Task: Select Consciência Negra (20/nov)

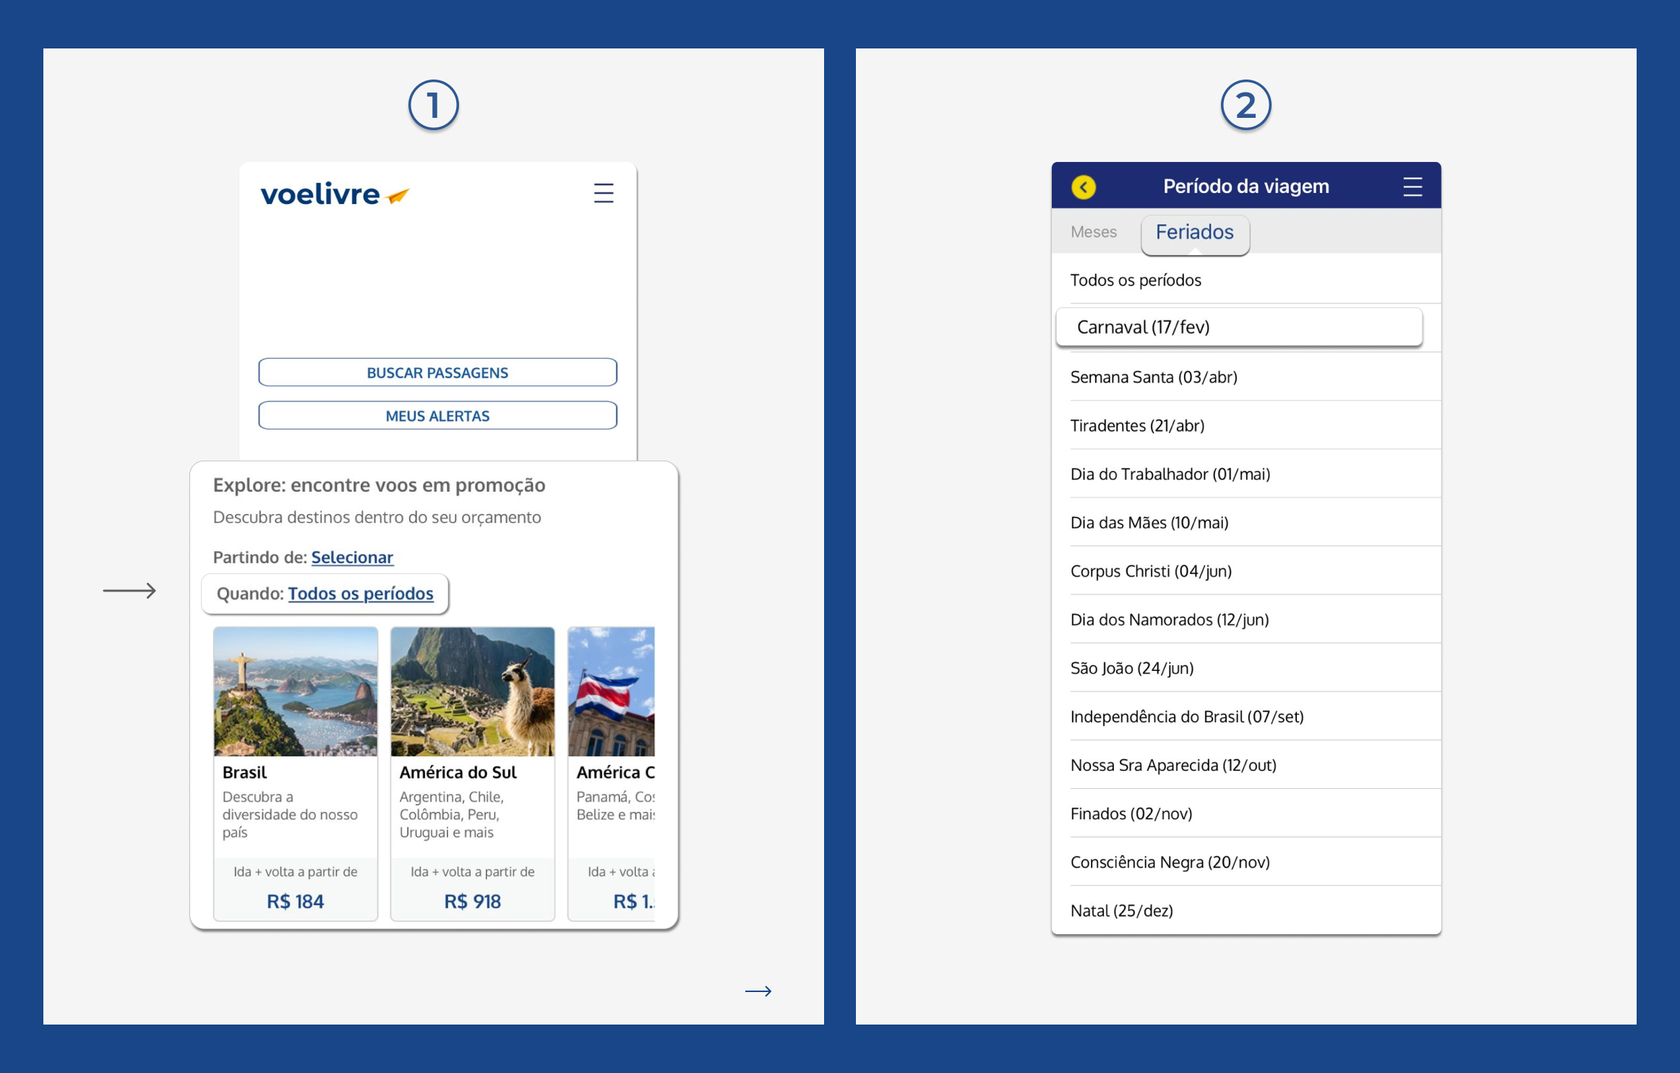Action: (x=1170, y=862)
